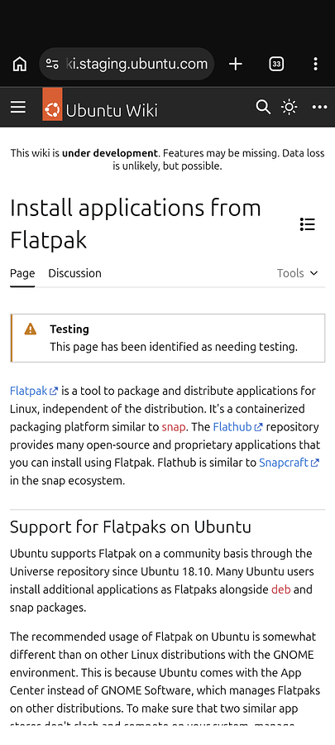Select the Page tab

point(22,273)
